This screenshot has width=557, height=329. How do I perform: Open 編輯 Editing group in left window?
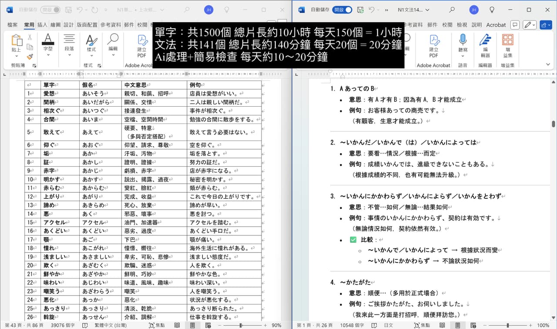pyautogui.click(x=113, y=45)
